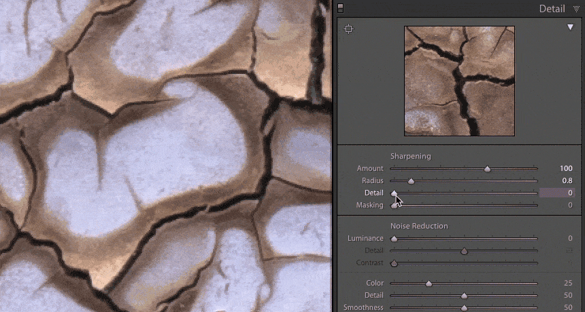
Task: Click the Amount value field showing 100
Action: [565, 168]
